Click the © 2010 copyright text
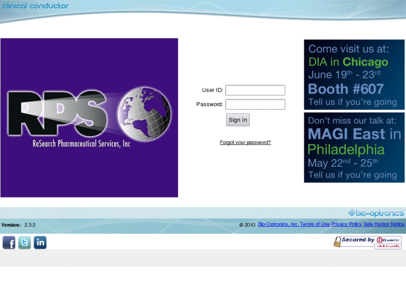 (x=247, y=225)
